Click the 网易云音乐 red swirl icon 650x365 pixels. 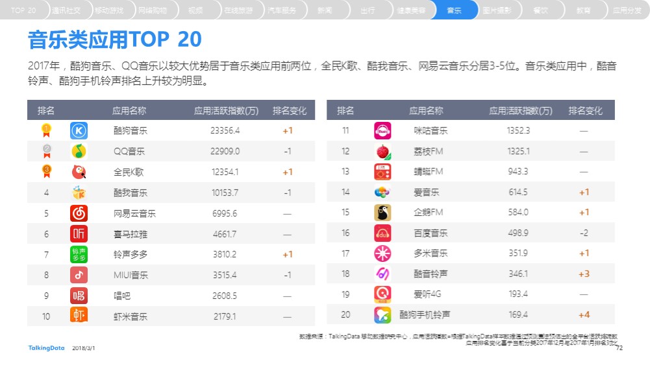click(79, 213)
